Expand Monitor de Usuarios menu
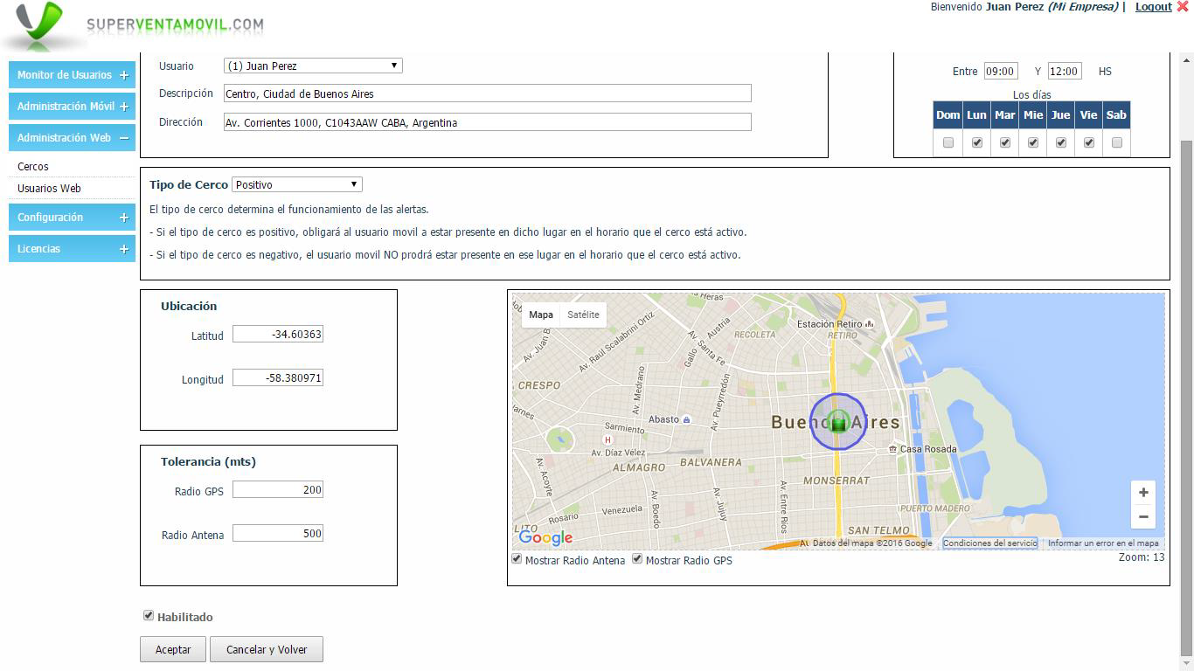The height and width of the screenshot is (671, 1194). pos(72,75)
